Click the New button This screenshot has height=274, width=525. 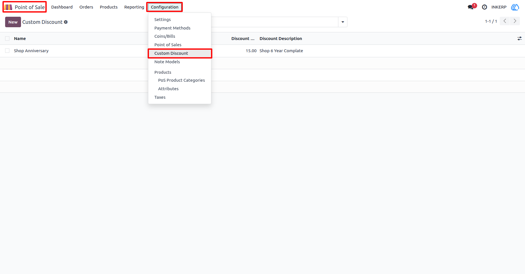13,22
